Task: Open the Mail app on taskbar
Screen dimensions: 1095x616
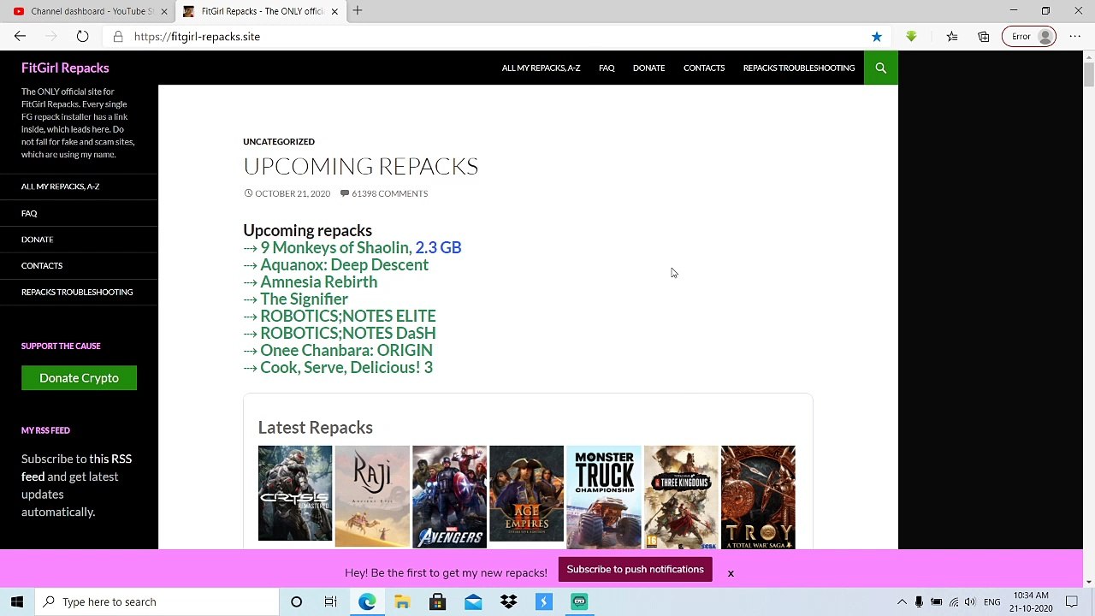Action: [x=473, y=601]
